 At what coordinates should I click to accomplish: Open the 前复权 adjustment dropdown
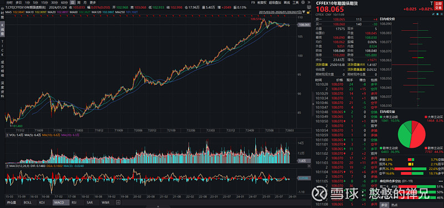pyautogui.click(x=262, y=2)
